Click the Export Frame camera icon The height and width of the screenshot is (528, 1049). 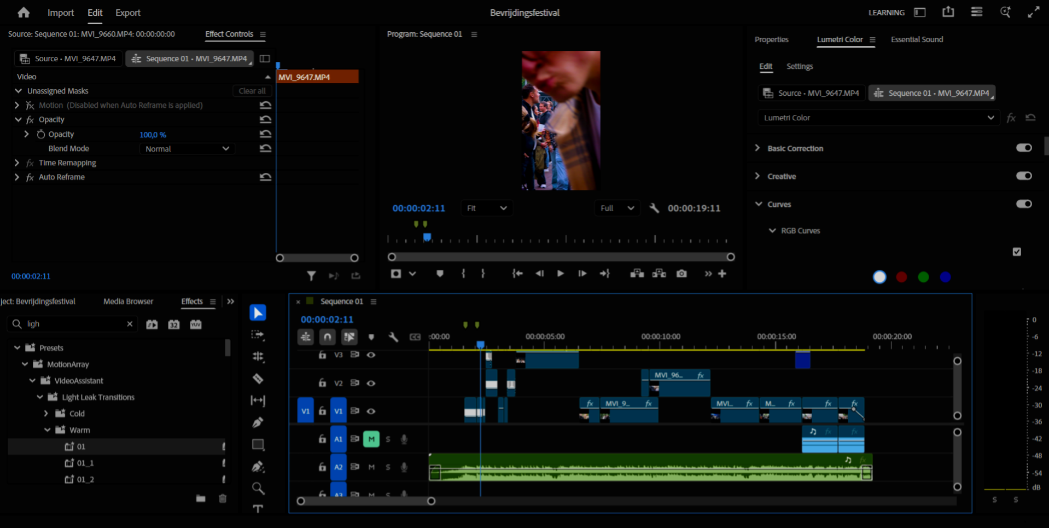click(681, 274)
